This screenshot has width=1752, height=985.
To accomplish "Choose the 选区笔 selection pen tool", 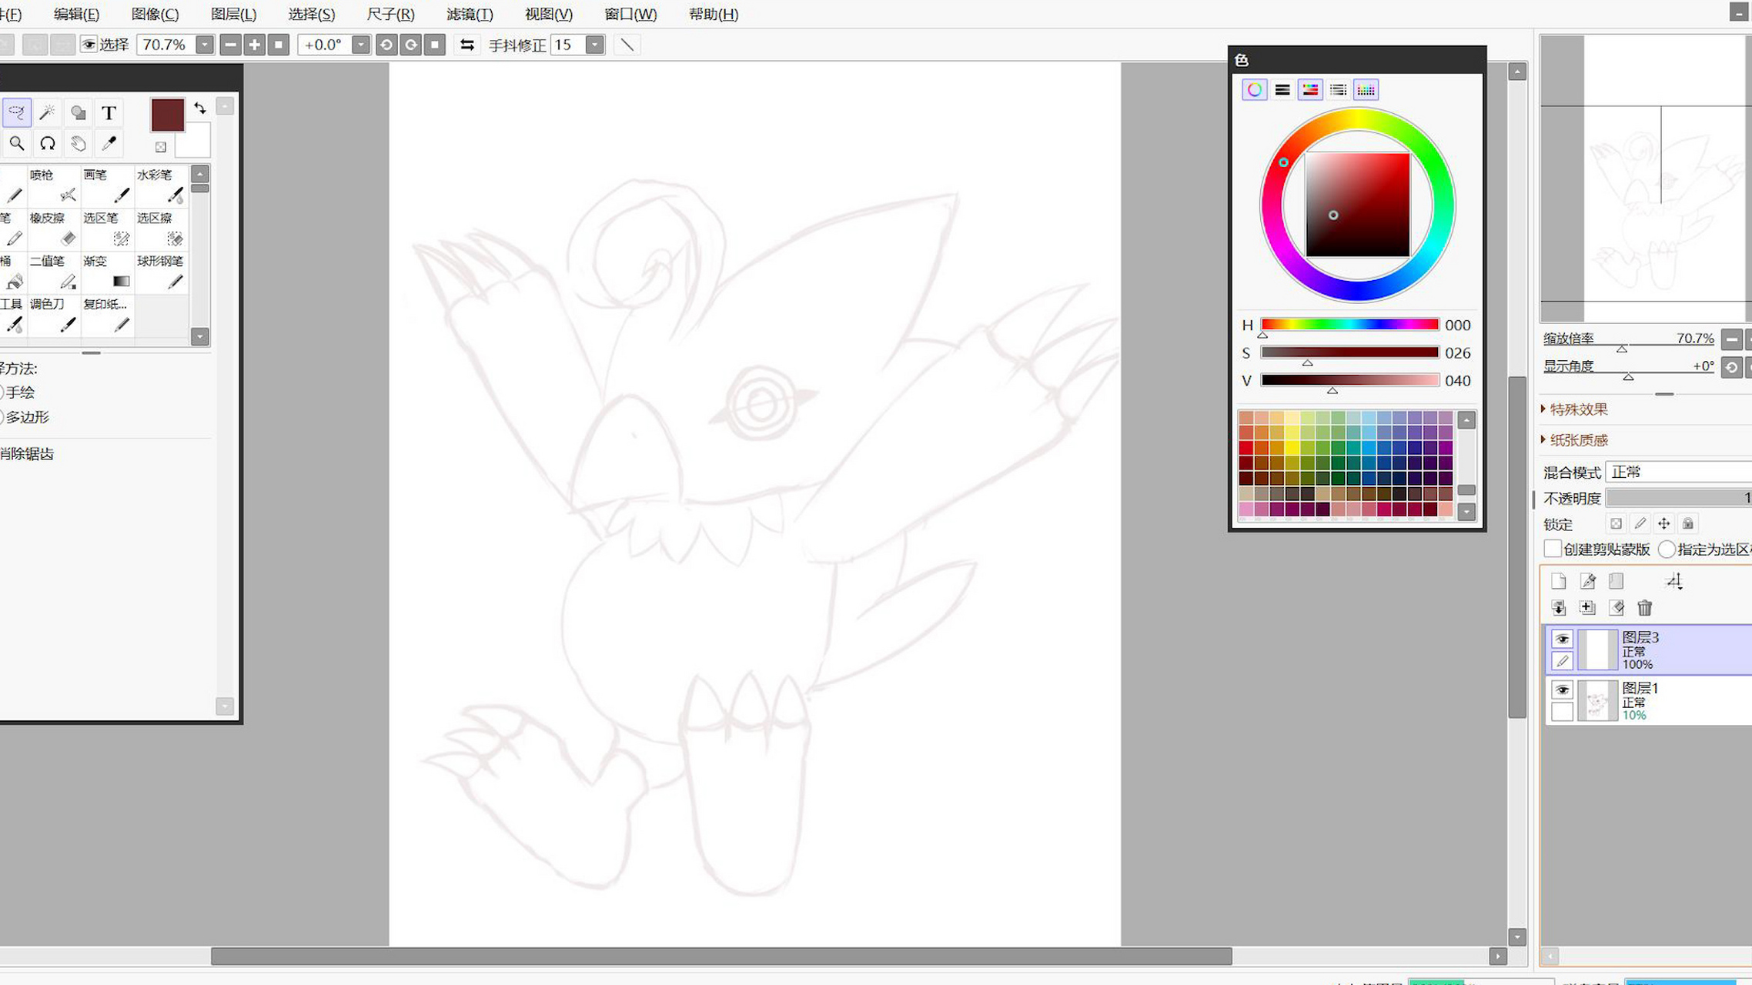I will coord(108,229).
